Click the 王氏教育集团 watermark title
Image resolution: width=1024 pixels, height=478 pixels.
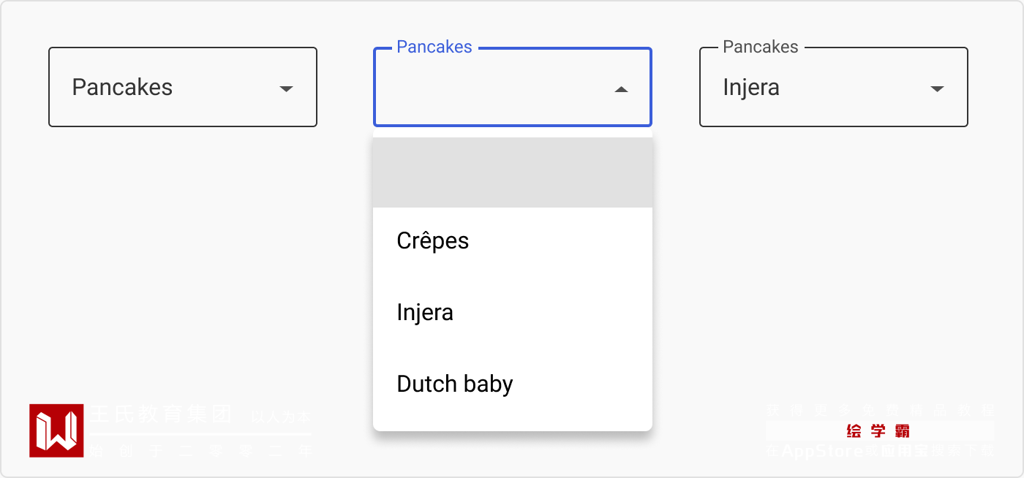pyautogui.click(x=161, y=415)
